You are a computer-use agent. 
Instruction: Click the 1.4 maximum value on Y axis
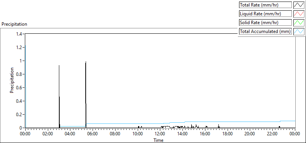point(20,34)
